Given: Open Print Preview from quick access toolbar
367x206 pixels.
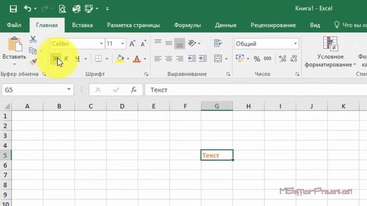Looking at the screenshot, I should pyautogui.click(x=63, y=9).
